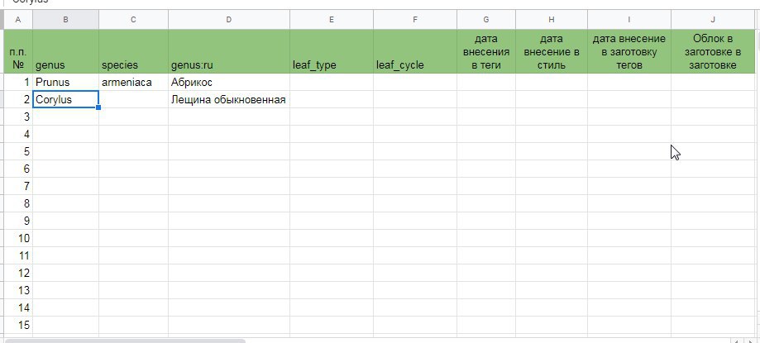Select column G header
The image size is (760, 343).
(x=486, y=19)
